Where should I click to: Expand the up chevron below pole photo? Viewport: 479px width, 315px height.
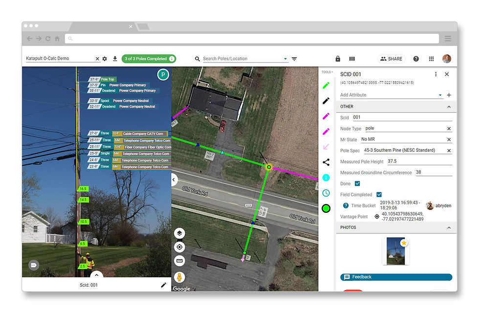pyautogui.click(x=97, y=274)
